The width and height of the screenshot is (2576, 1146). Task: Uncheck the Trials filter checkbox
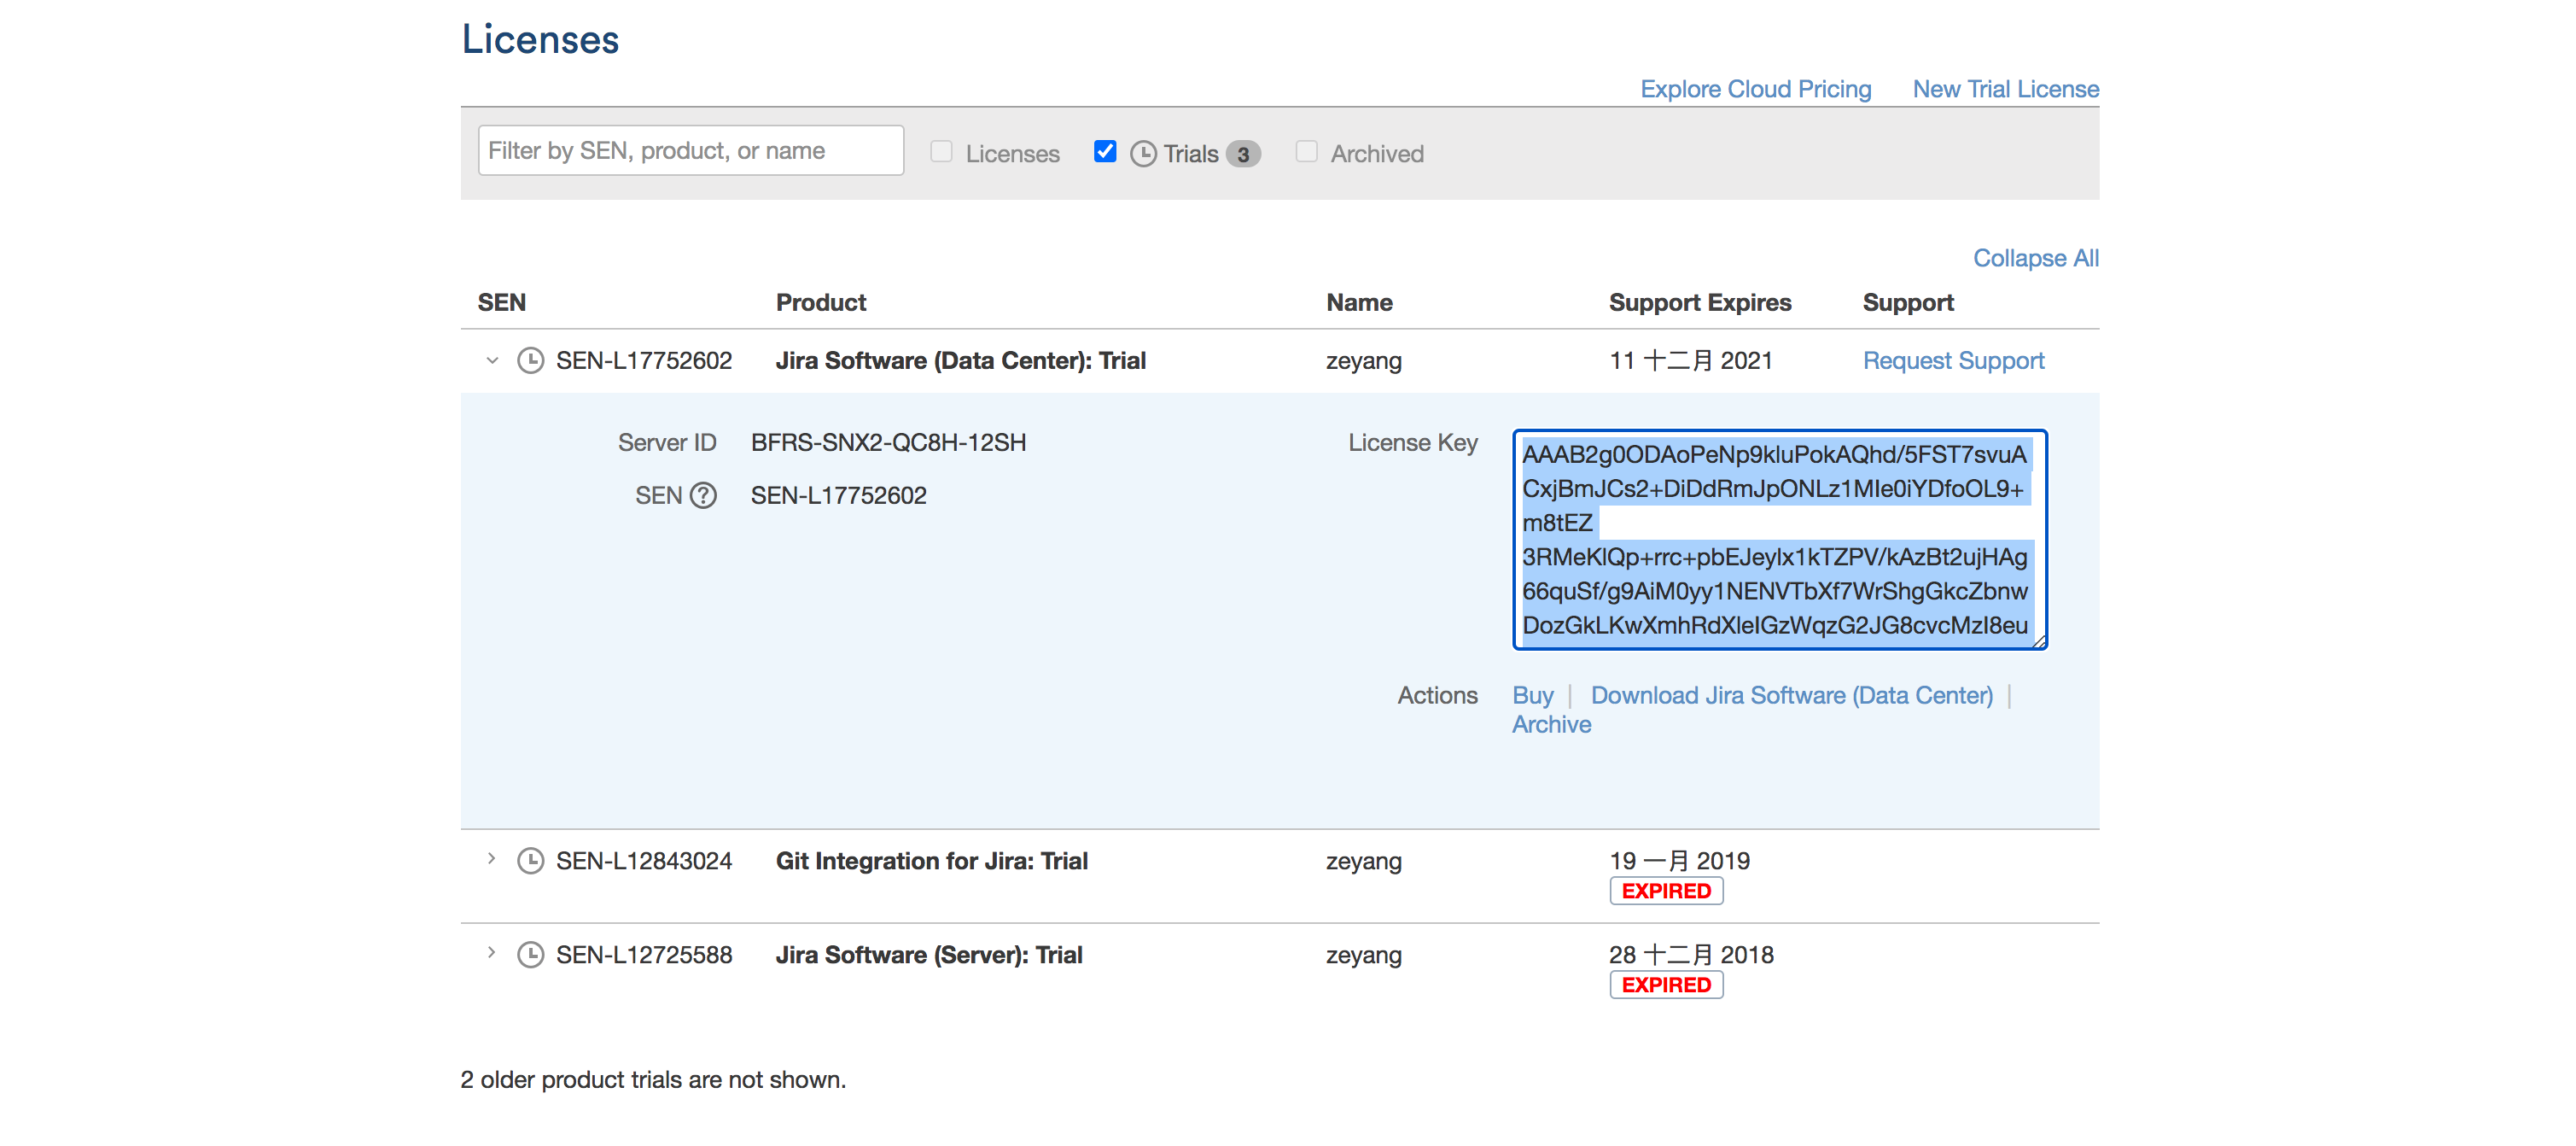tap(1105, 151)
